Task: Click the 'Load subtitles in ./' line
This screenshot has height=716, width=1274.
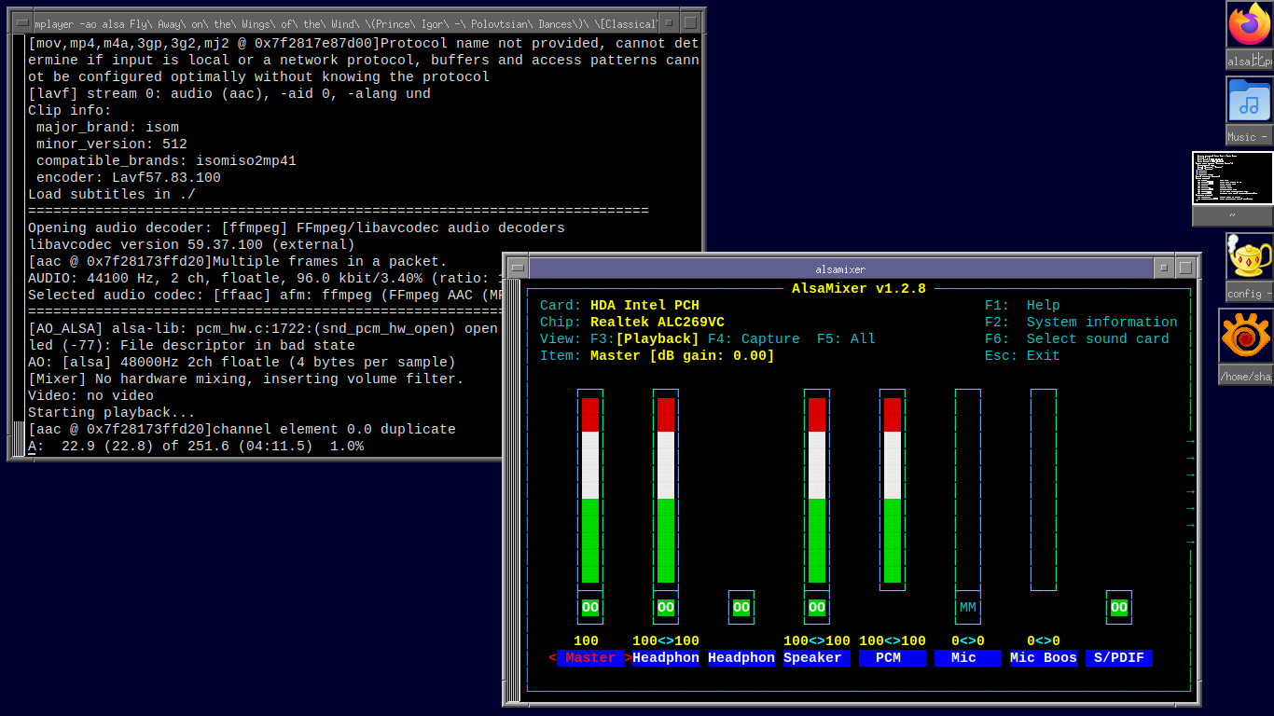Action: click(112, 194)
